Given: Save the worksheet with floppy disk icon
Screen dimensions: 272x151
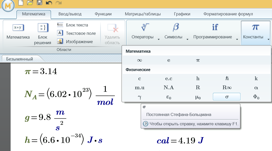Looking at the screenshot, I should 40,3.
